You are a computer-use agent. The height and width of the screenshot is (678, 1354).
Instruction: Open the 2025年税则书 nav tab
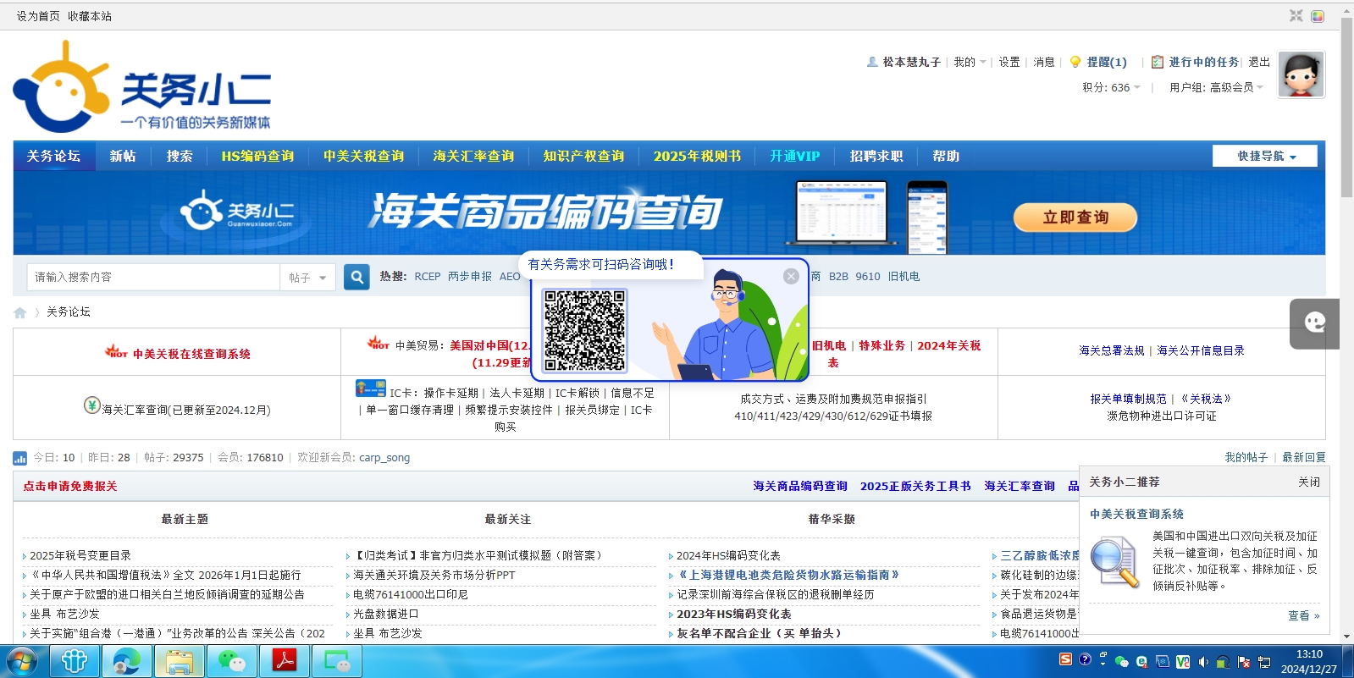coord(697,156)
